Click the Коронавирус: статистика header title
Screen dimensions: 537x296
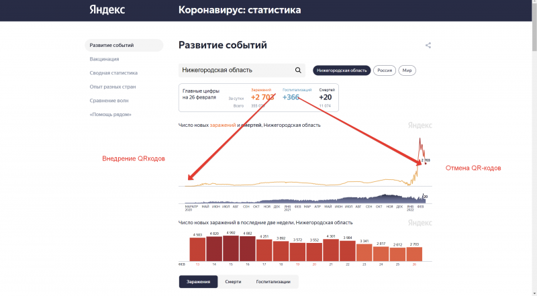click(x=240, y=10)
